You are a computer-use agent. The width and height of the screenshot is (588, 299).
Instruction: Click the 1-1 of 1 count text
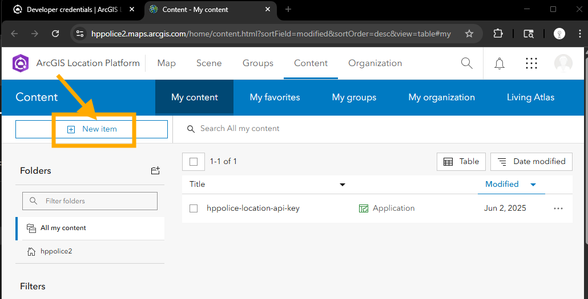[223, 162]
